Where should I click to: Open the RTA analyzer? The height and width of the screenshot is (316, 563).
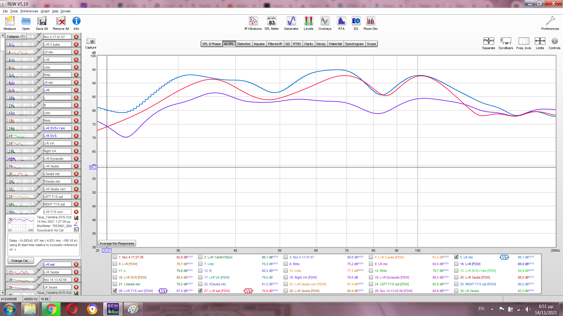click(x=341, y=23)
